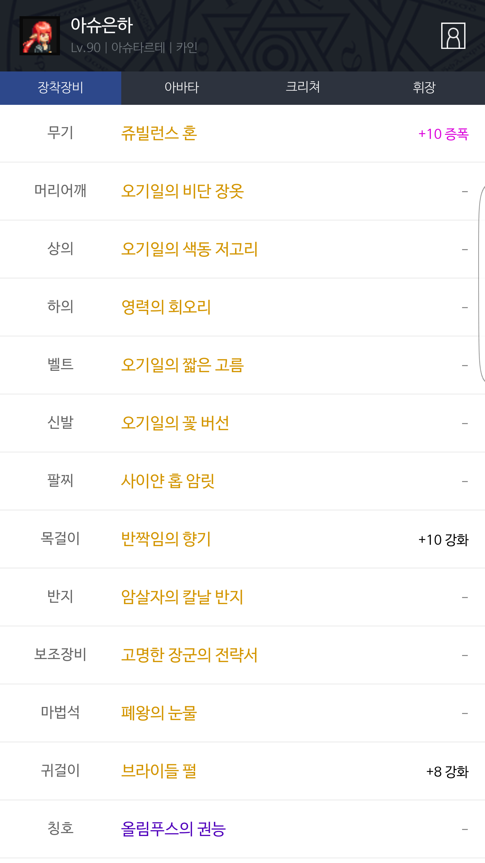The width and height of the screenshot is (485, 863).
Task: Open bracelet item 사이얀 홉 암릿
Action: pos(168,481)
